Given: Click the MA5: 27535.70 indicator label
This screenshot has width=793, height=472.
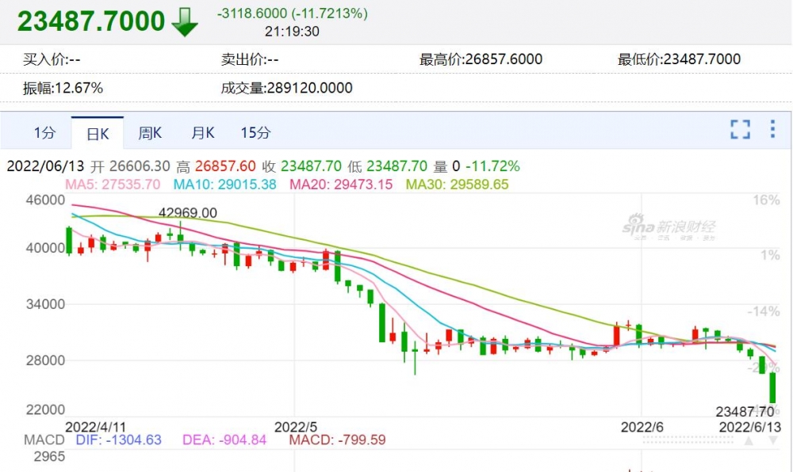Looking at the screenshot, I should 113,185.
